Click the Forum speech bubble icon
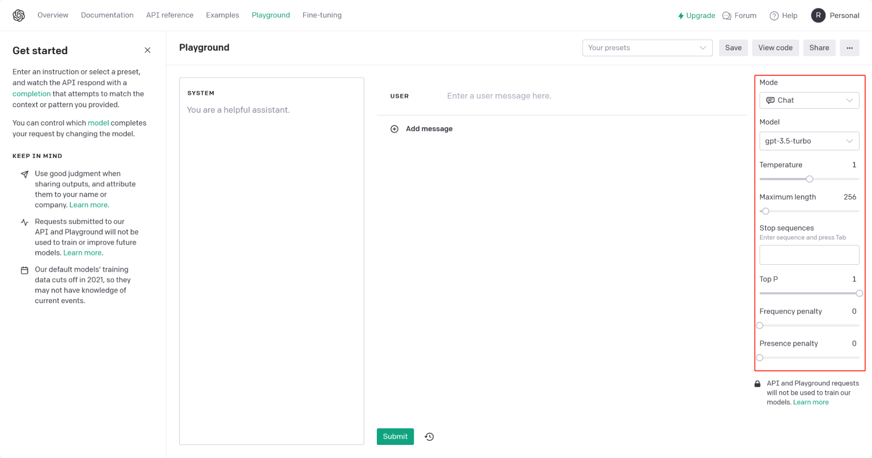 727,16
